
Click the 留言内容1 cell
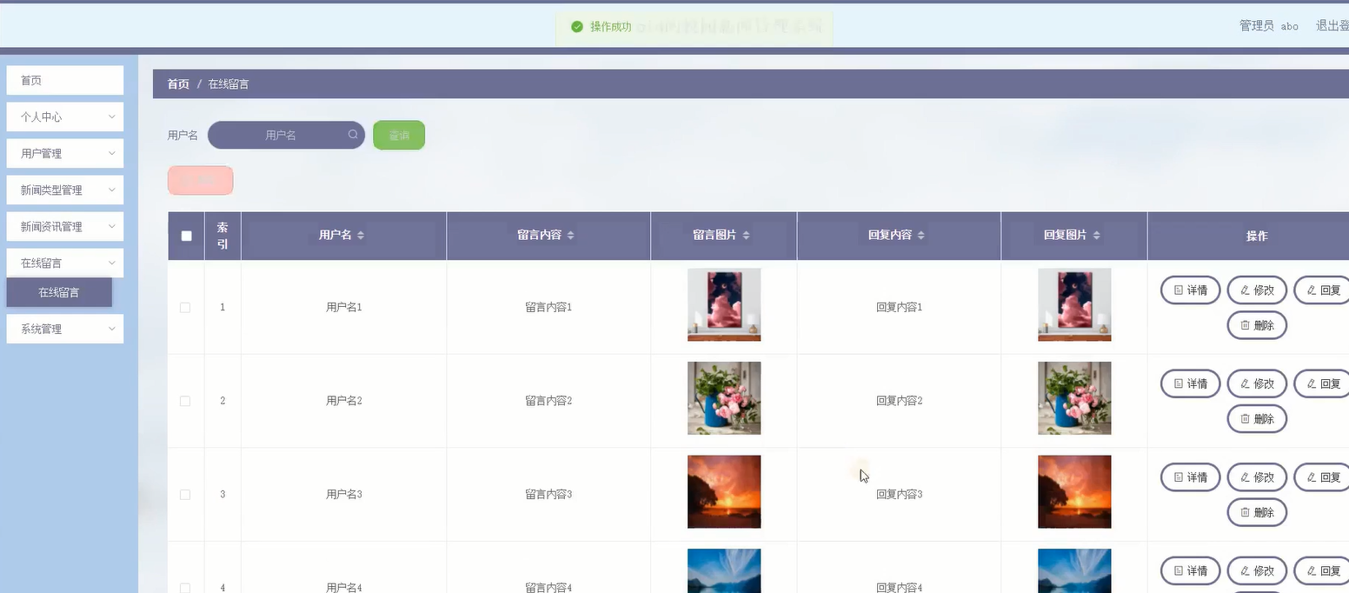pos(548,307)
